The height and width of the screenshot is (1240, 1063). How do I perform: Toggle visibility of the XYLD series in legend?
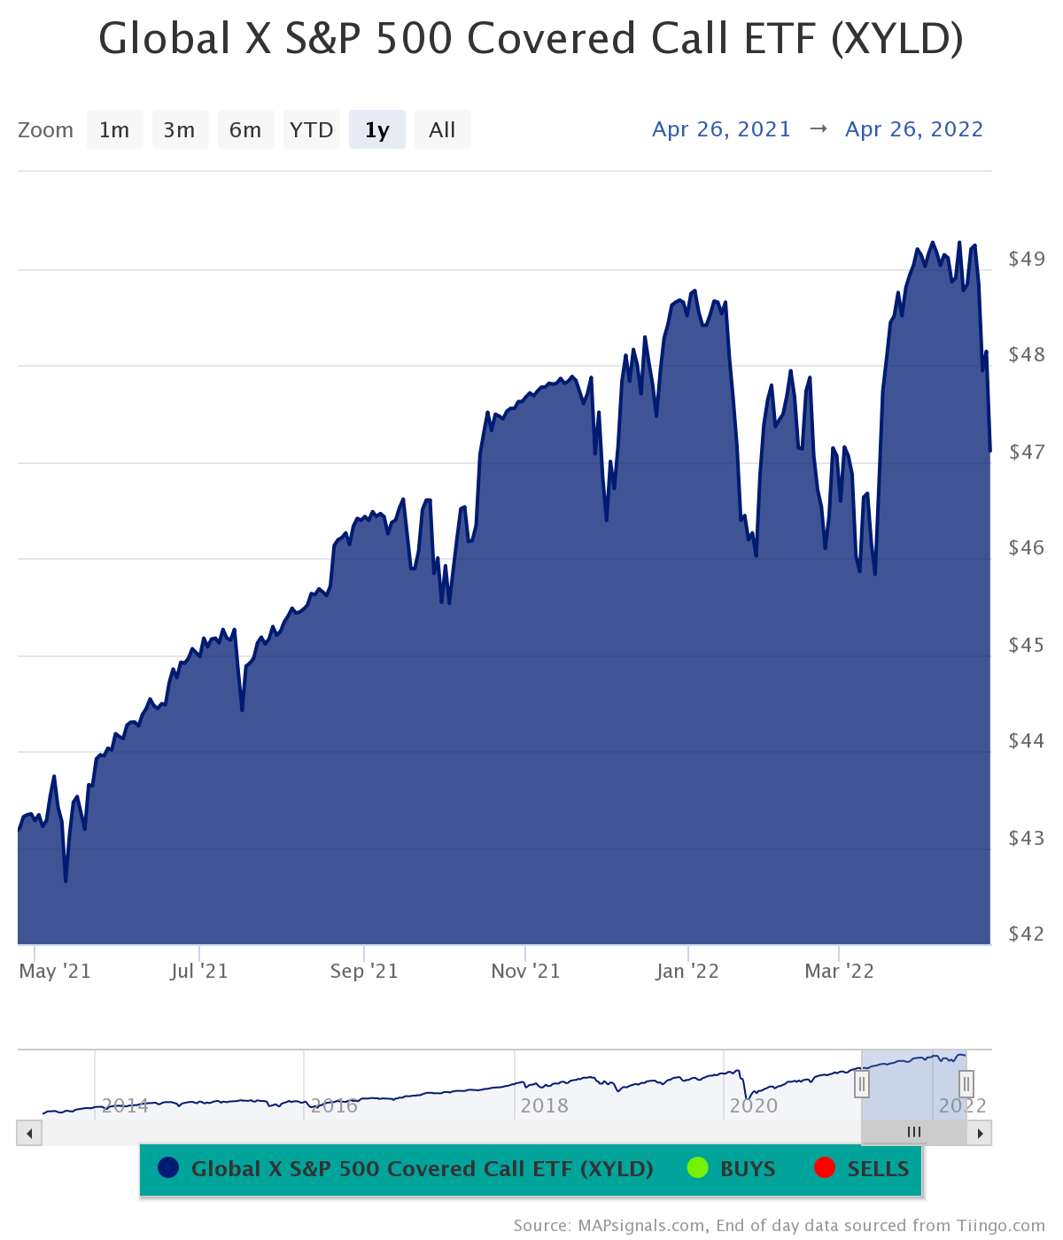click(x=420, y=1168)
